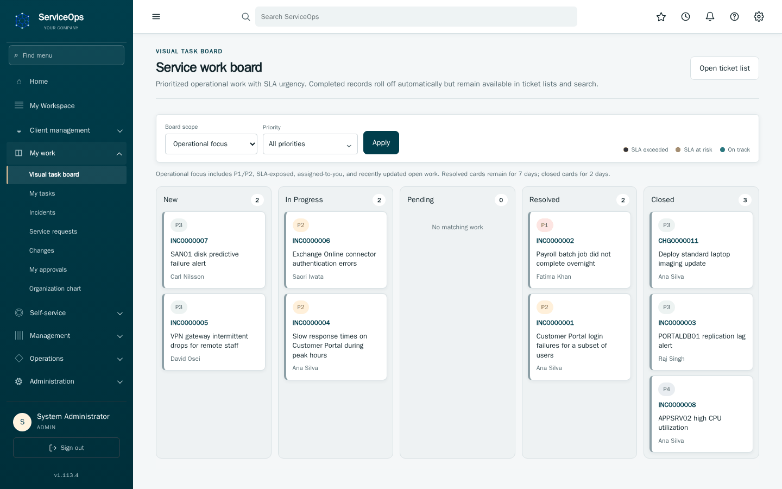Click the My Workspace list icon
The image size is (782, 489).
tap(19, 106)
